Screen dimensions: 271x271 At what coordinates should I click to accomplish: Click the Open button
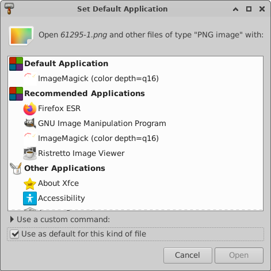point(239,255)
